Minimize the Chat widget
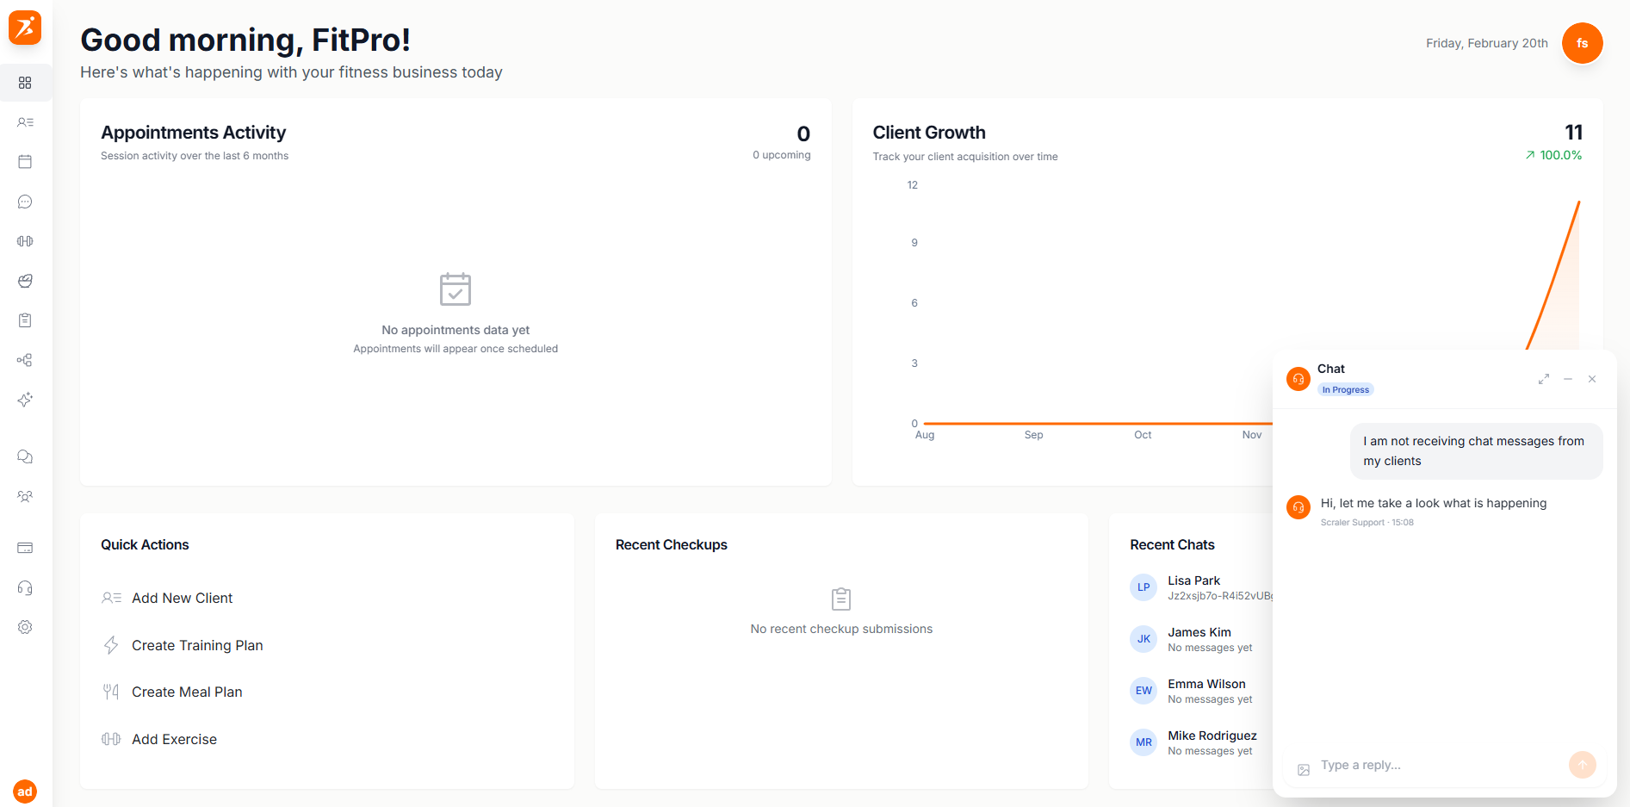The image size is (1630, 807). (x=1568, y=379)
